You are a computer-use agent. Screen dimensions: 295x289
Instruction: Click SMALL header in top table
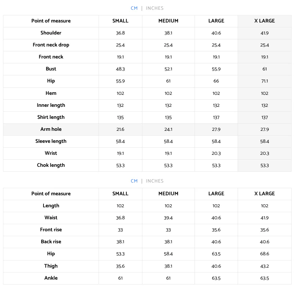click(120, 21)
